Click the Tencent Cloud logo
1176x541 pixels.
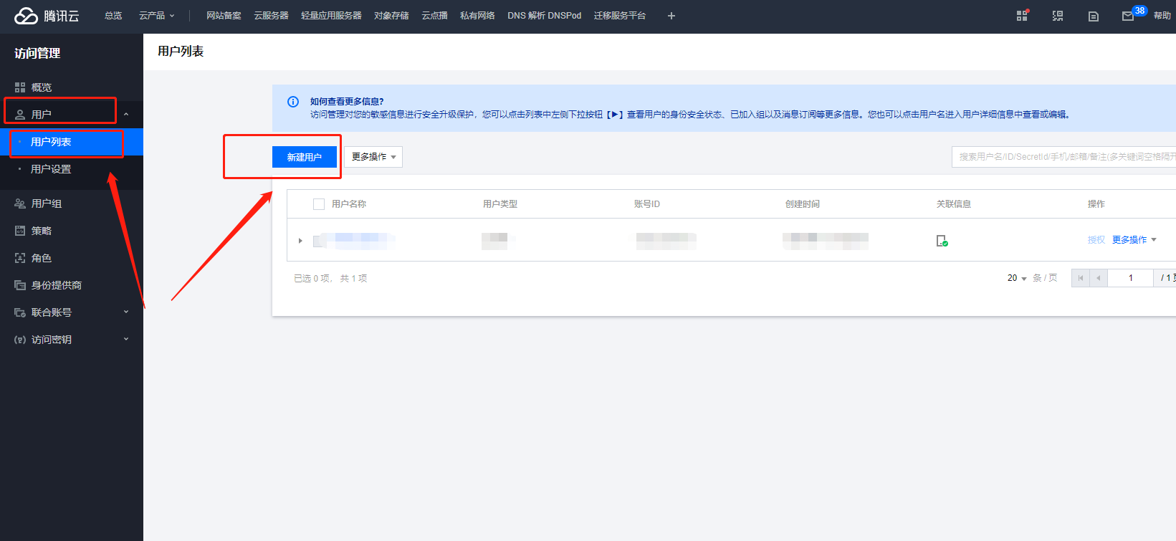(47, 16)
